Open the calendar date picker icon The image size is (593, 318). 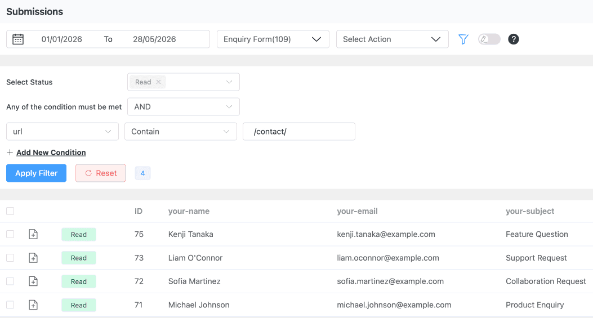(18, 39)
